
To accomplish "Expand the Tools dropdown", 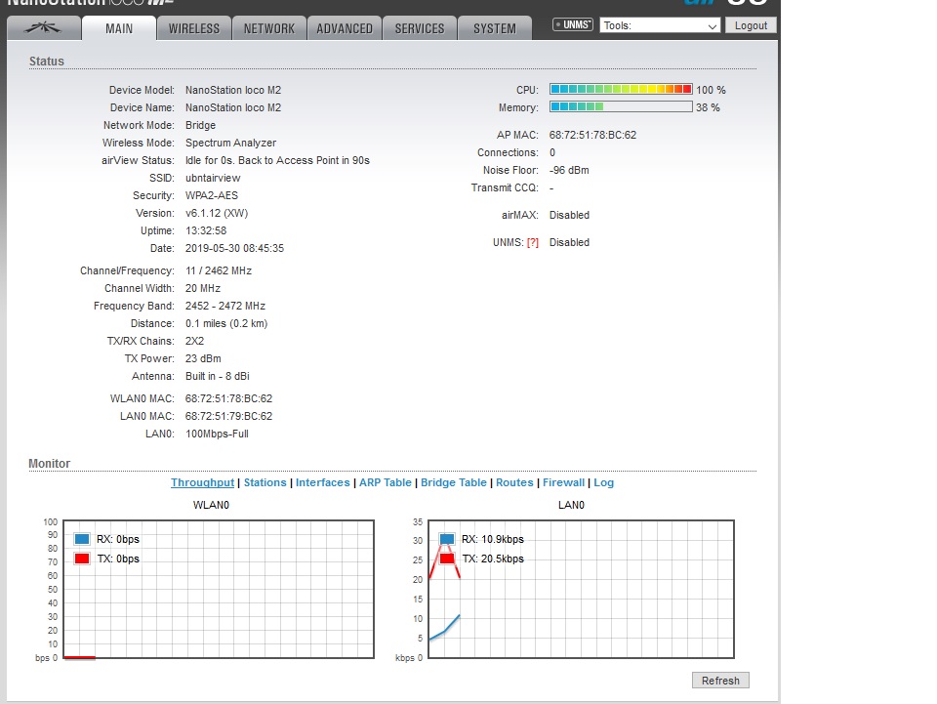I will click(x=660, y=25).
